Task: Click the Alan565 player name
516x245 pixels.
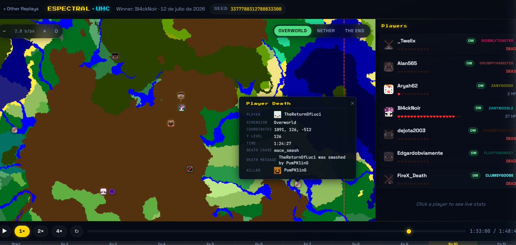Action: pyautogui.click(x=407, y=64)
